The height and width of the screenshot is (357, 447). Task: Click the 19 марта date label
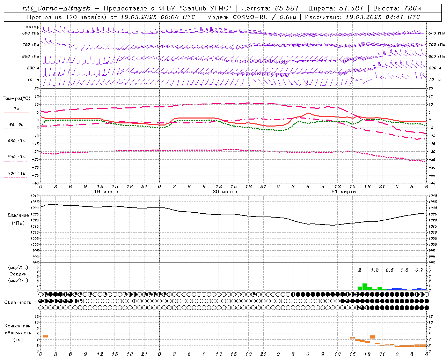pyautogui.click(x=106, y=192)
